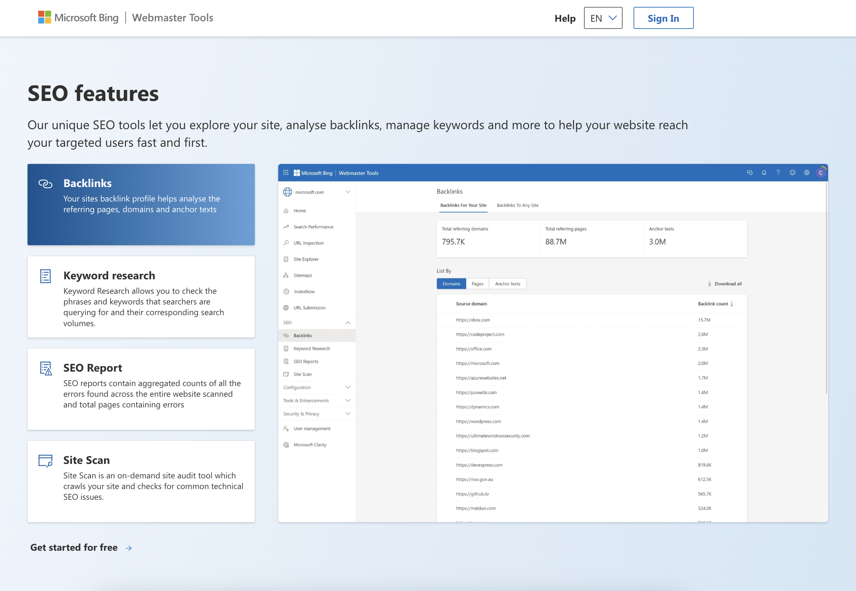Viewport: 856px width, 591px height.
Task: Click the Home house icon in sidebar
Action: (286, 211)
